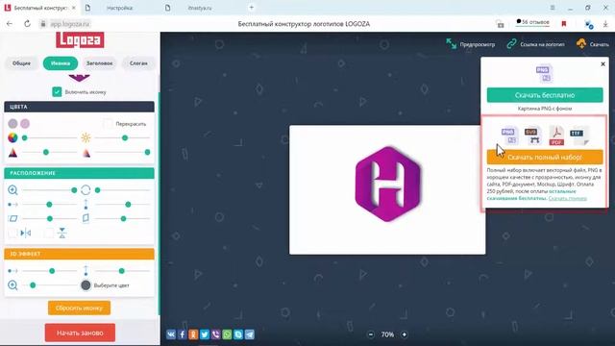Toggle the Включить иконку checkbox
Screen dimensions: 615x346
pos(57,92)
